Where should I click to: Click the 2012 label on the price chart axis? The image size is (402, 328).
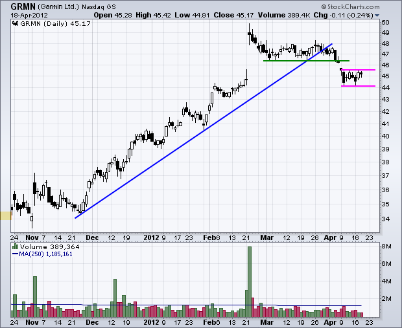click(x=151, y=237)
